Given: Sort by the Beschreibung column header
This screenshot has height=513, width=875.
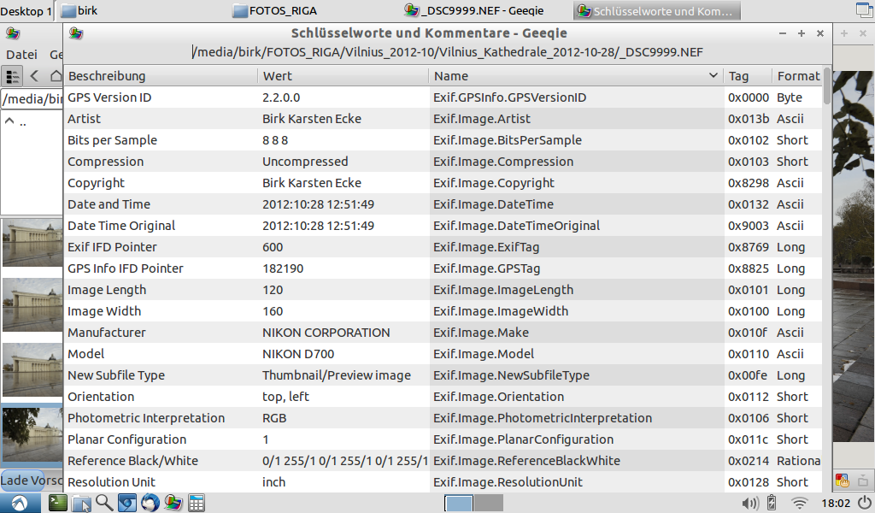Looking at the screenshot, I should point(161,76).
